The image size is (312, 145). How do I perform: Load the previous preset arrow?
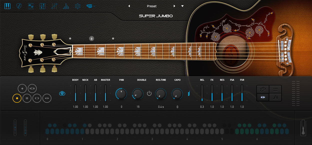point(129,6)
